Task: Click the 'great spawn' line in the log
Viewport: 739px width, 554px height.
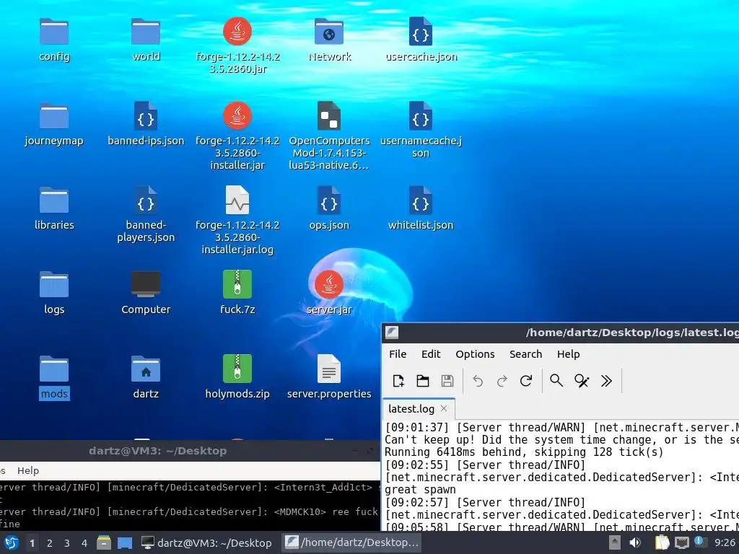Action: [x=420, y=490]
